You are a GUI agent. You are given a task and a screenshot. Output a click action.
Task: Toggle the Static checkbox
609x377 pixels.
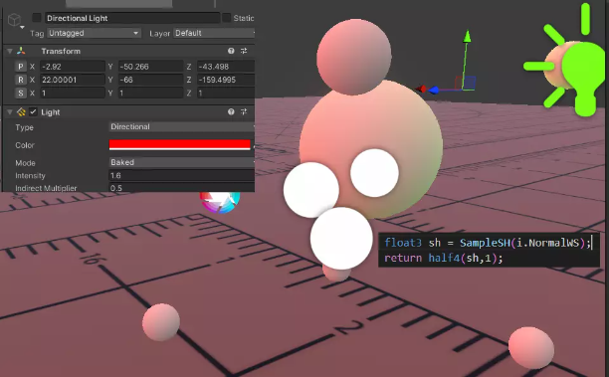(x=226, y=18)
